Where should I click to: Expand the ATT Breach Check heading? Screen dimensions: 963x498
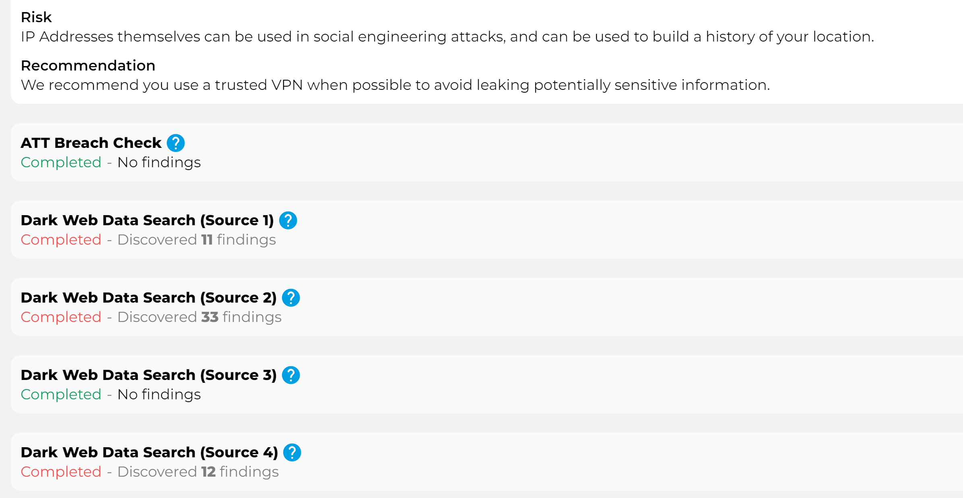pyautogui.click(x=91, y=143)
